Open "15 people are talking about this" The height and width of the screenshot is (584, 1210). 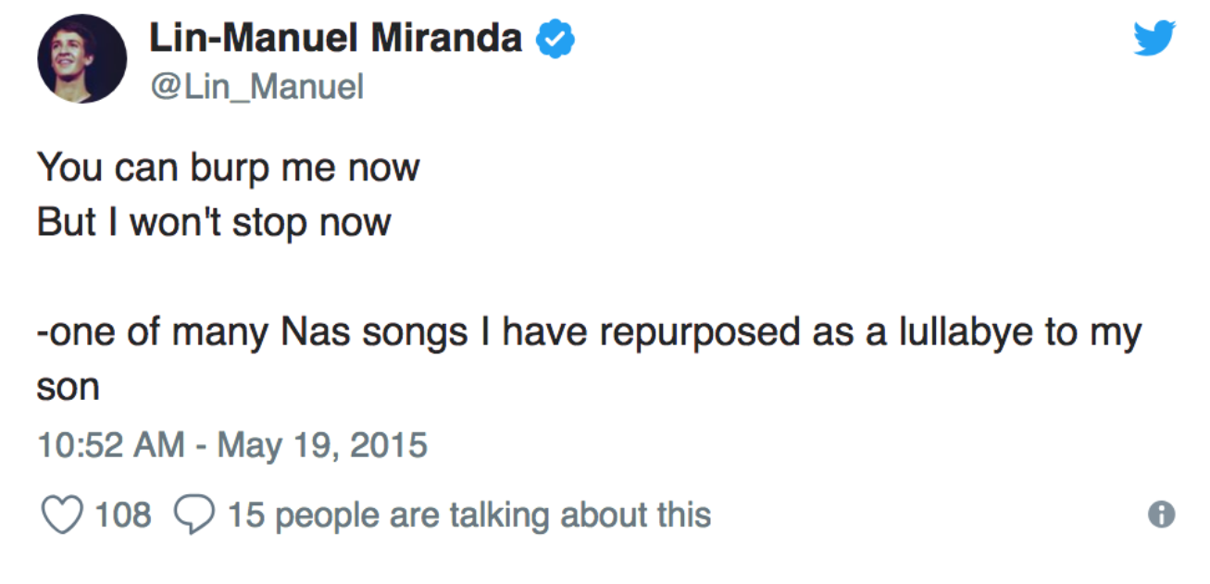[x=469, y=515]
